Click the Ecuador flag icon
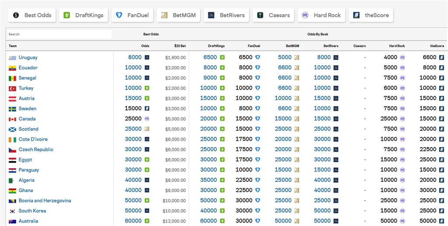448x226 pixels. 12,68
